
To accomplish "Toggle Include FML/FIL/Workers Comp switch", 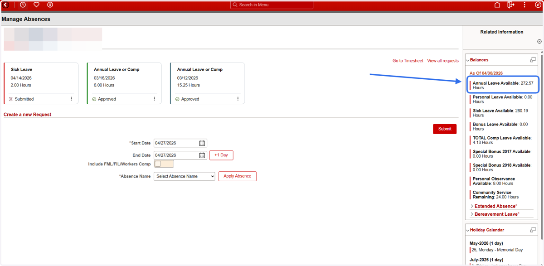I will pyautogui.click(x=164, y=164).
